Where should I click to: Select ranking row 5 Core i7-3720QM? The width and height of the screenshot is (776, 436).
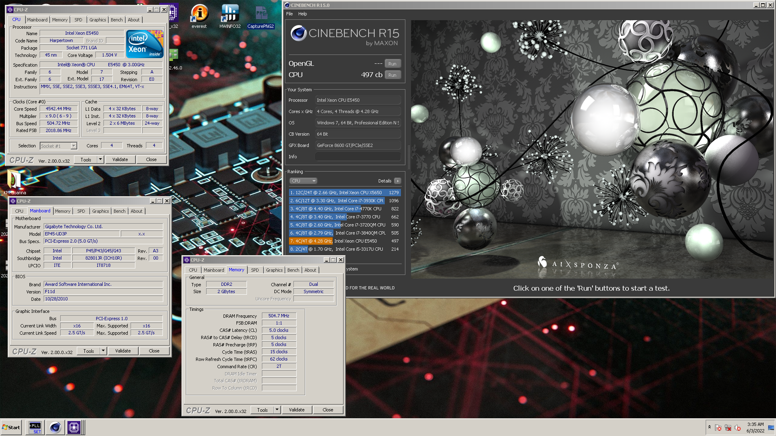coord(345,225)
